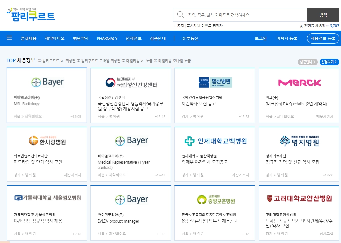Open the RA Specialist (2년 계약직) posting
This screenshot has height=243, width=341.
pyautogui.click(x=296, y=104)
